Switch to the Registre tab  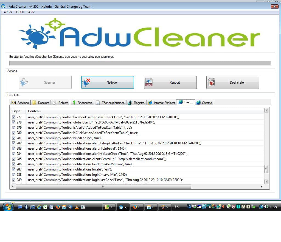(x=136, y=103)
